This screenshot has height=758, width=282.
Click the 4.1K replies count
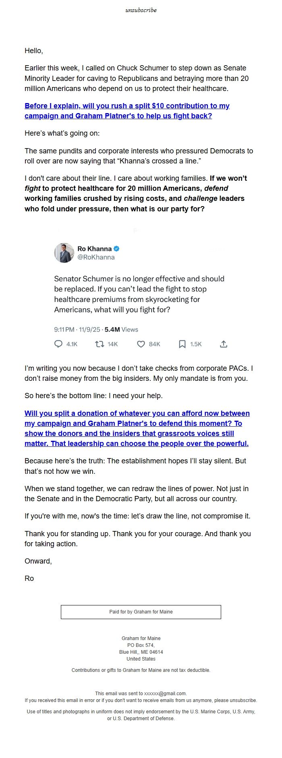72,344
